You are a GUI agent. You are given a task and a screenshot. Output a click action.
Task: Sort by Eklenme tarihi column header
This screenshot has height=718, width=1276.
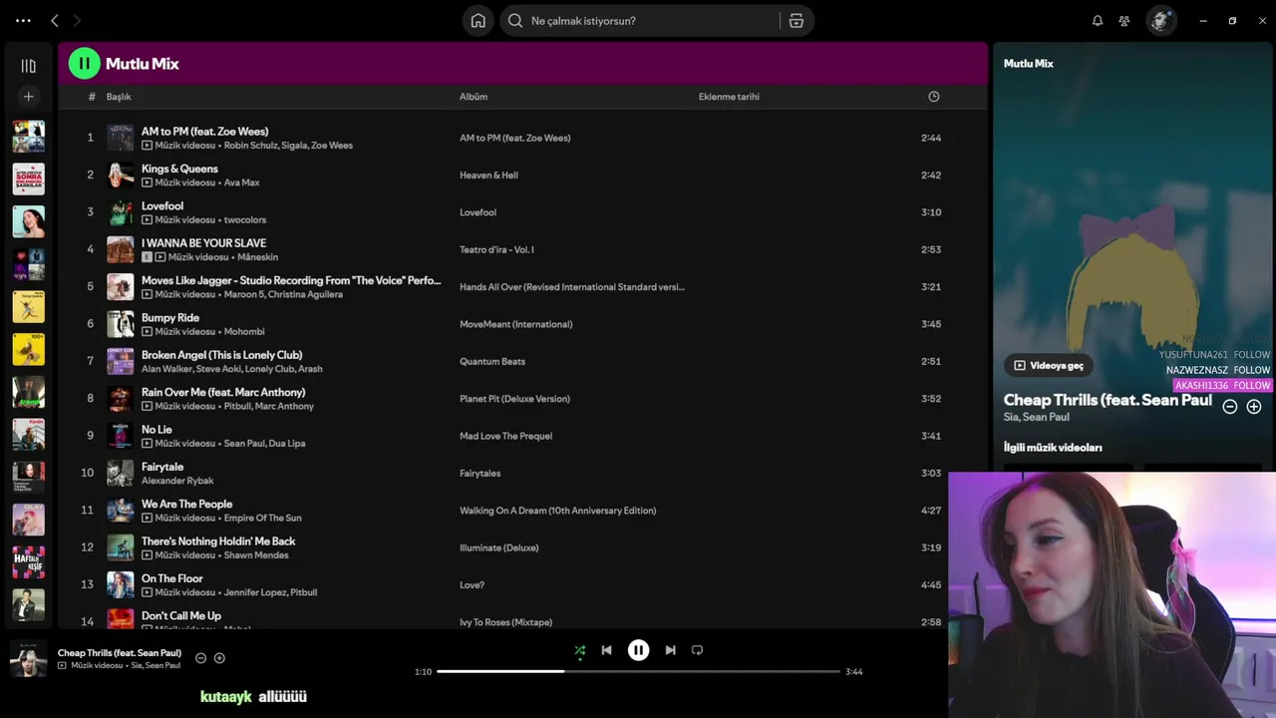(729, 97)
